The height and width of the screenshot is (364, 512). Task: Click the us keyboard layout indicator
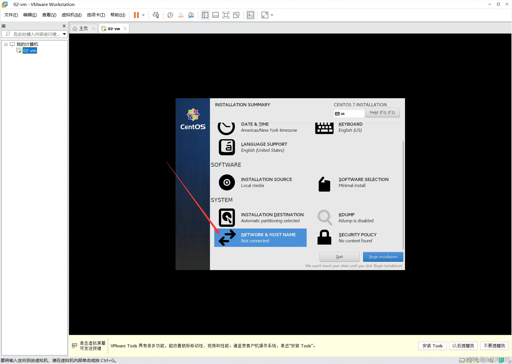(349, 114)
